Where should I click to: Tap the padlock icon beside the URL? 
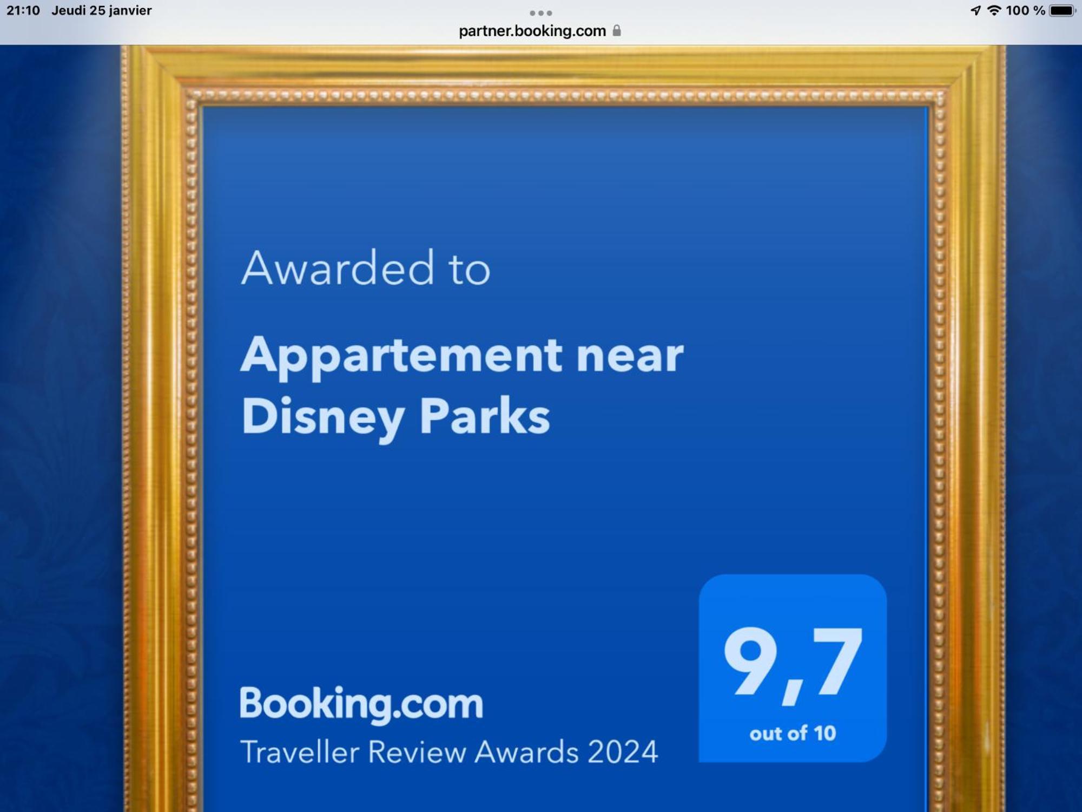[x=617, y=30]
